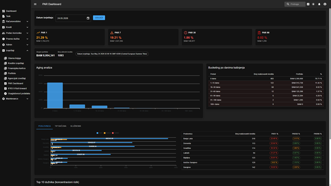Click the PAR 90 bank building icon

point(259,33)
